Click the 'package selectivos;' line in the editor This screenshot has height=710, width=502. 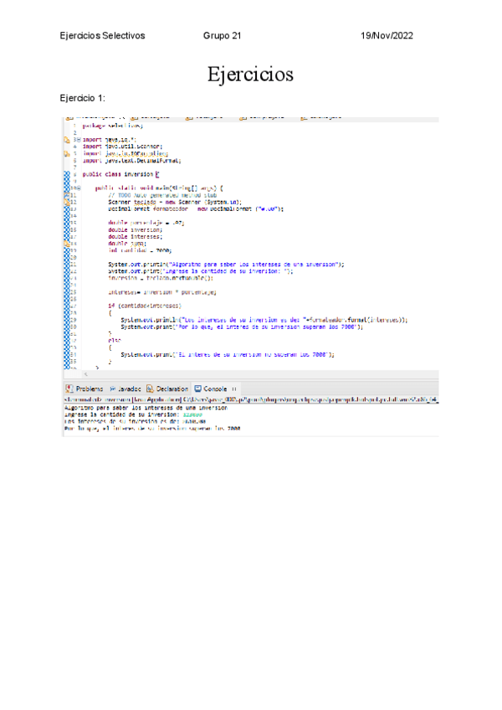(107, 126)
